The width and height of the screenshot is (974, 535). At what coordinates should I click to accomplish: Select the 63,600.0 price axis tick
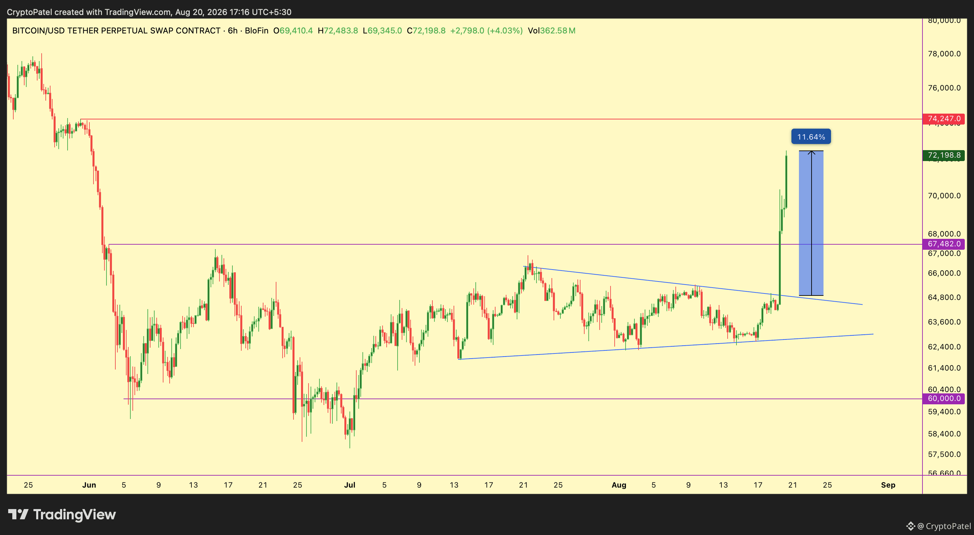944,322
